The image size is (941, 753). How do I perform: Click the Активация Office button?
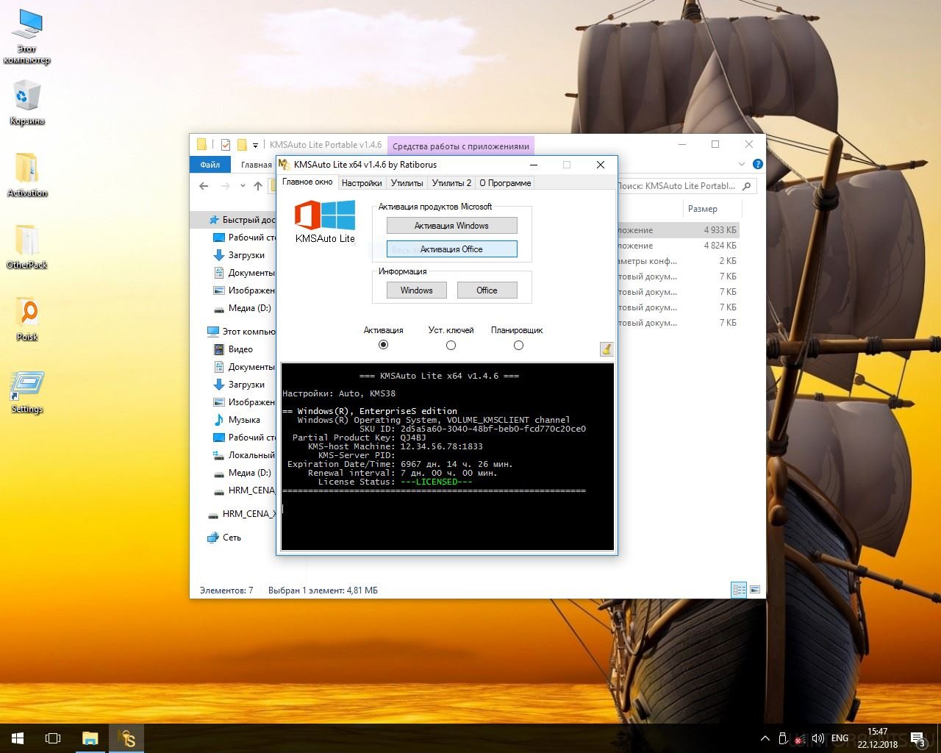[x=451, y=249]
